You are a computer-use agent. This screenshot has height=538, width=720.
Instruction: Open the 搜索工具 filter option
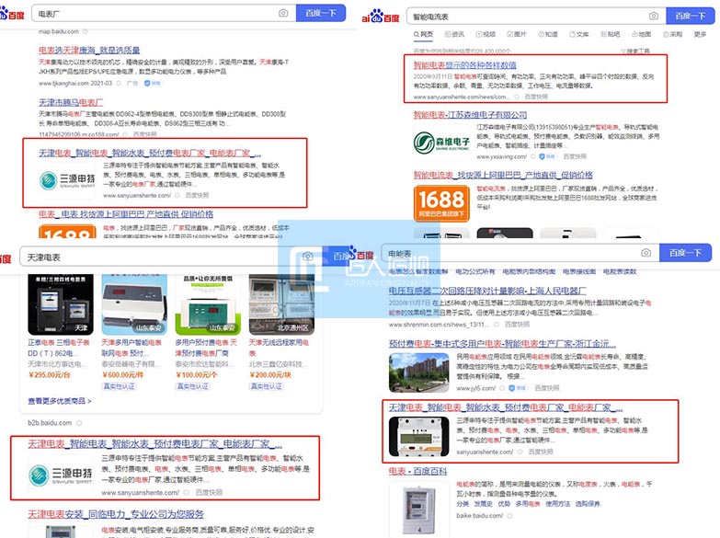635,51
